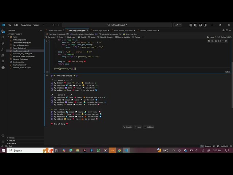233x175 pixels.
Task: Open the Edit menu
Action: click(x=16, y=25)
